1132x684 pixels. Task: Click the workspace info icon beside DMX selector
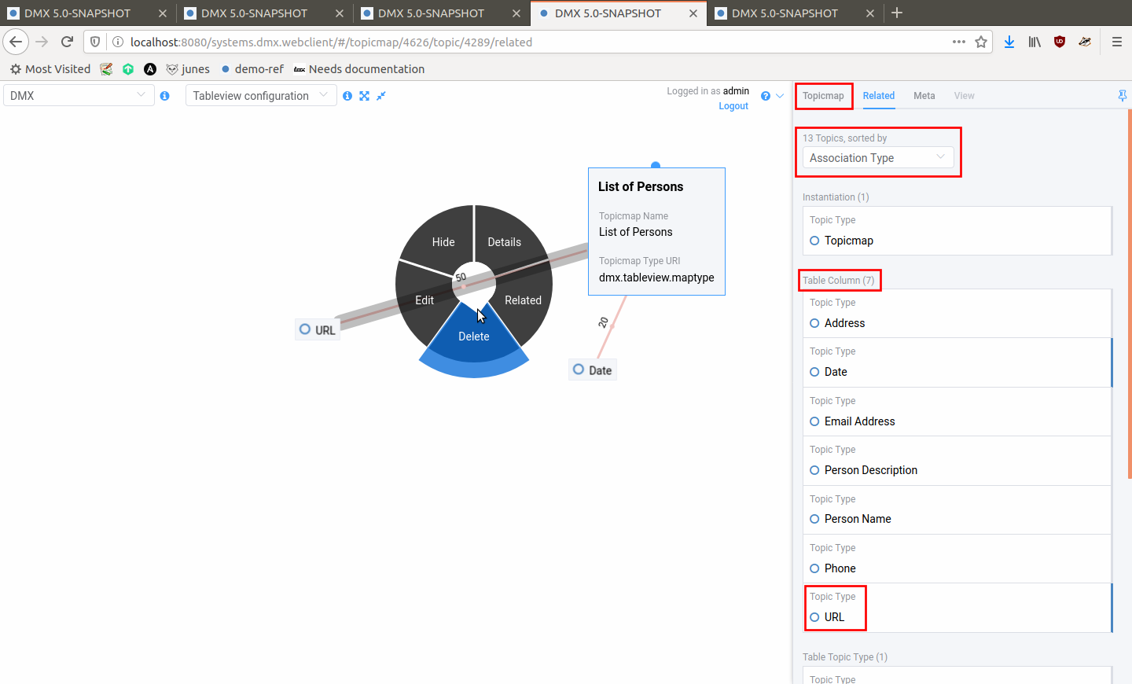pyautogui.click(x=165, y=96)
